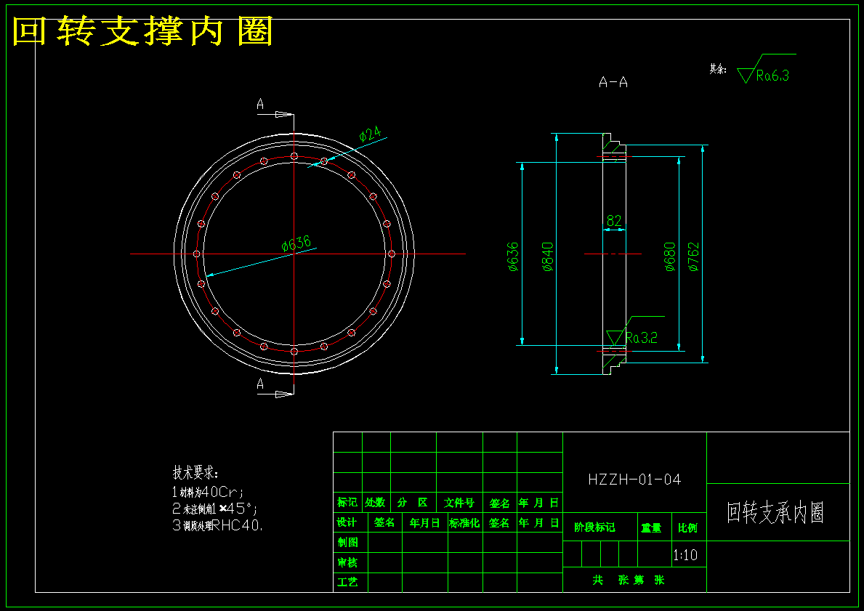864x611 pixels.
Task: Select the 分 区 cell
Action: [413, 503]
